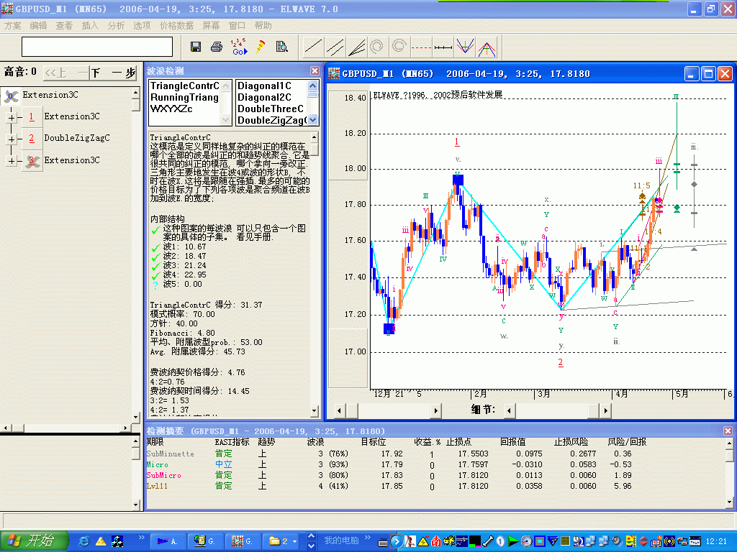Screen dimensions: 737x552
Task: Click the empty toolbar text input field
Action: coord(97,47)
